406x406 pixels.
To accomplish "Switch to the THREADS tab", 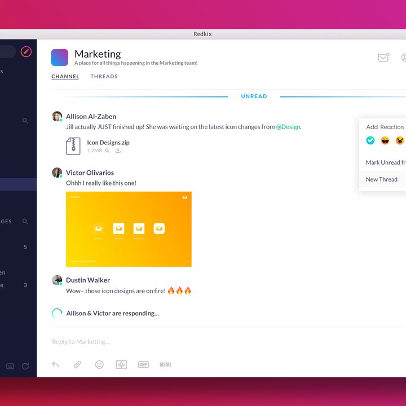I will coord(104,76).
